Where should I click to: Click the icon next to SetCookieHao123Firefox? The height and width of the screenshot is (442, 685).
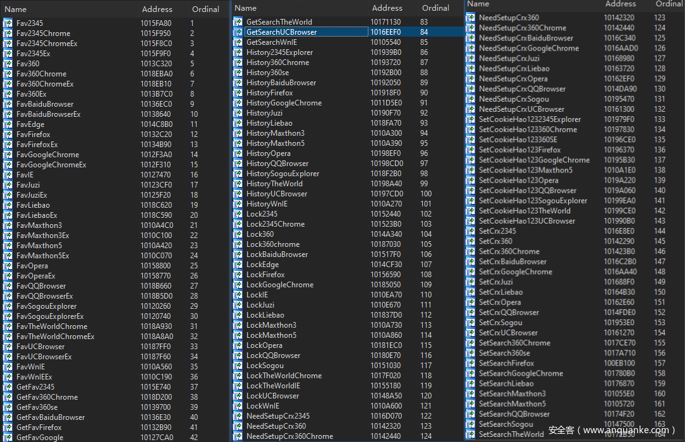tap(471, 150)
